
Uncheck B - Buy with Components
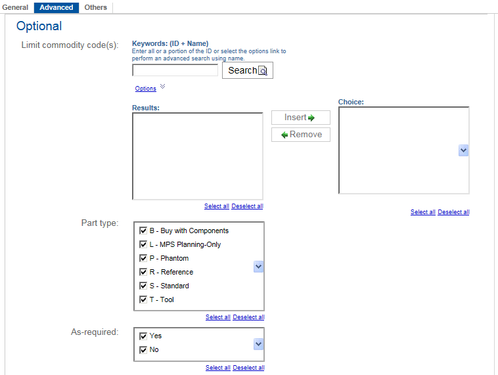coord(143,231)
